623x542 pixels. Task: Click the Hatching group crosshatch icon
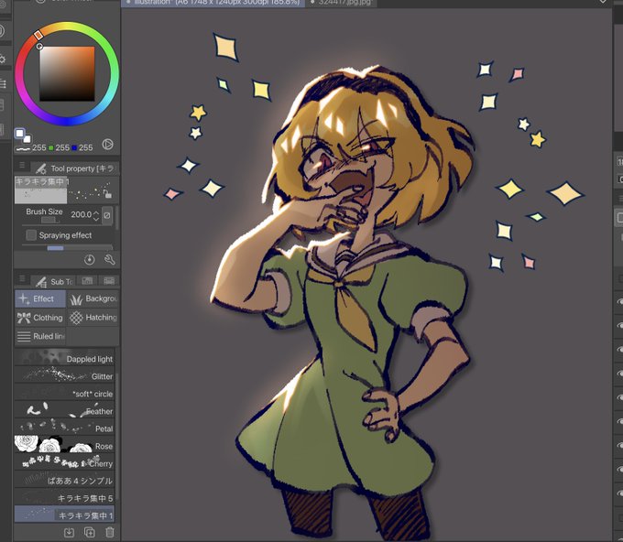[76, 318]
